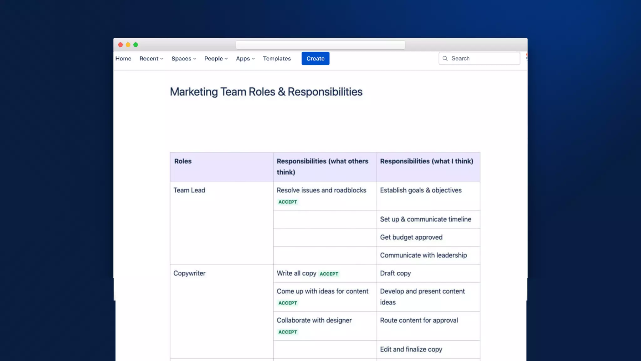
Task: Open the Apps dropdown menu
Action: [245, 59]
